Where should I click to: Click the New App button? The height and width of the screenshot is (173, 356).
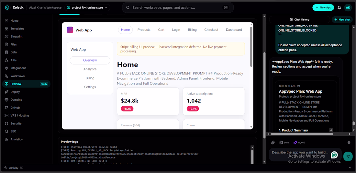click(x=323, y=7)
